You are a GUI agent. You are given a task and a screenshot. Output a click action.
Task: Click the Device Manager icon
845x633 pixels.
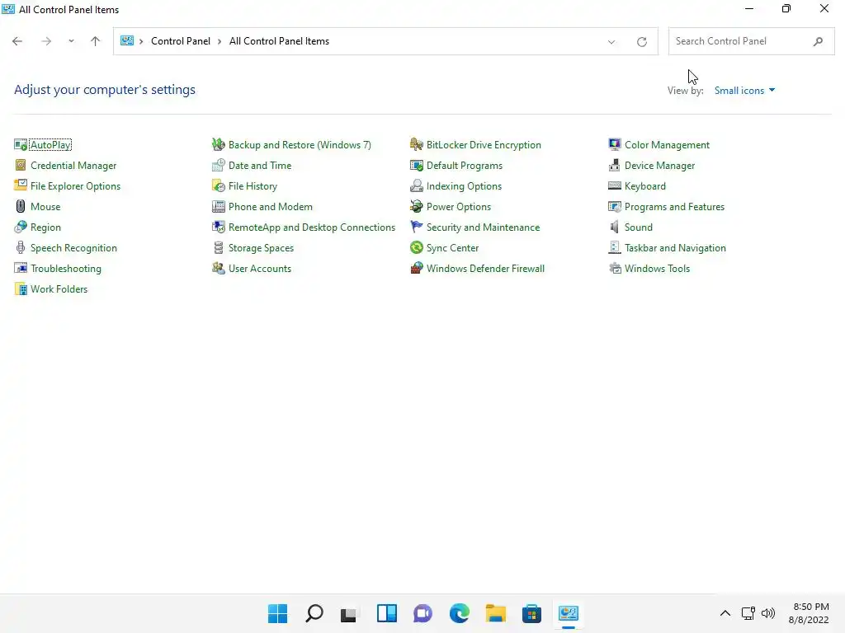[614, 165]
